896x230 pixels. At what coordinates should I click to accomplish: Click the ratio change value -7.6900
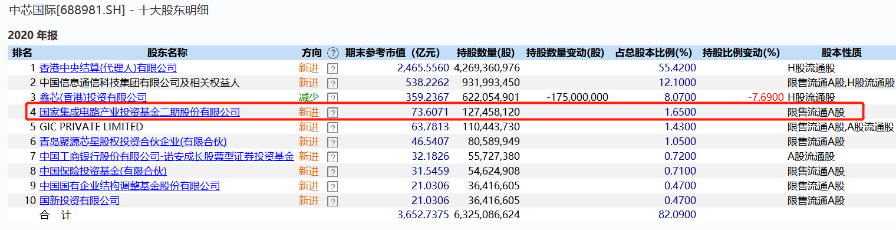765,97
